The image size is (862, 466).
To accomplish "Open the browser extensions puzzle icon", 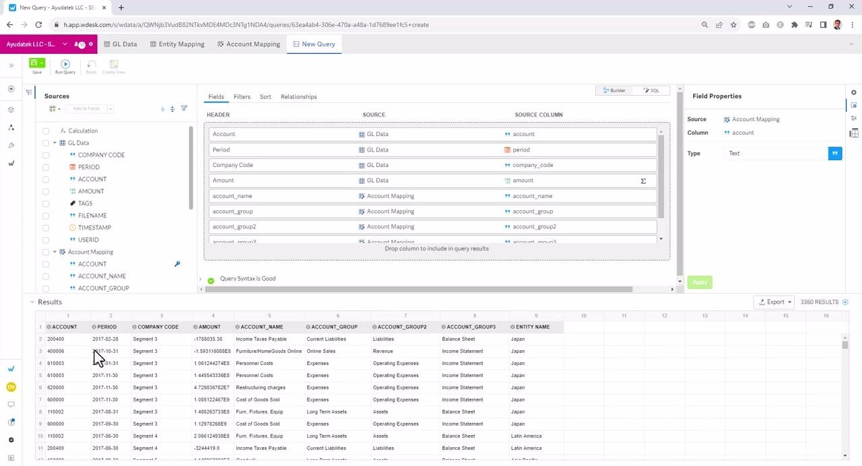I will [x=795, y=25].
